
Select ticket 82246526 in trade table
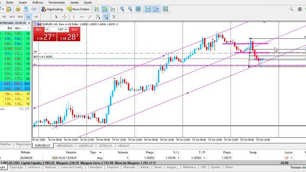tap(26, 158)
